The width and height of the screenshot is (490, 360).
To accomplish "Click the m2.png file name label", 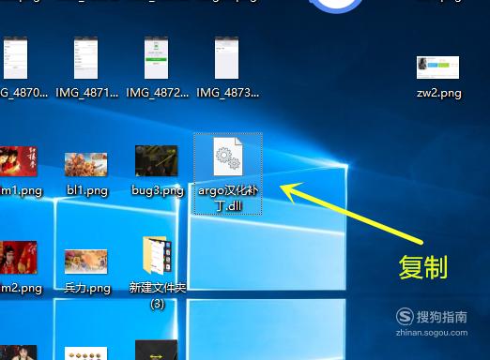I will [x=21, y=288].
